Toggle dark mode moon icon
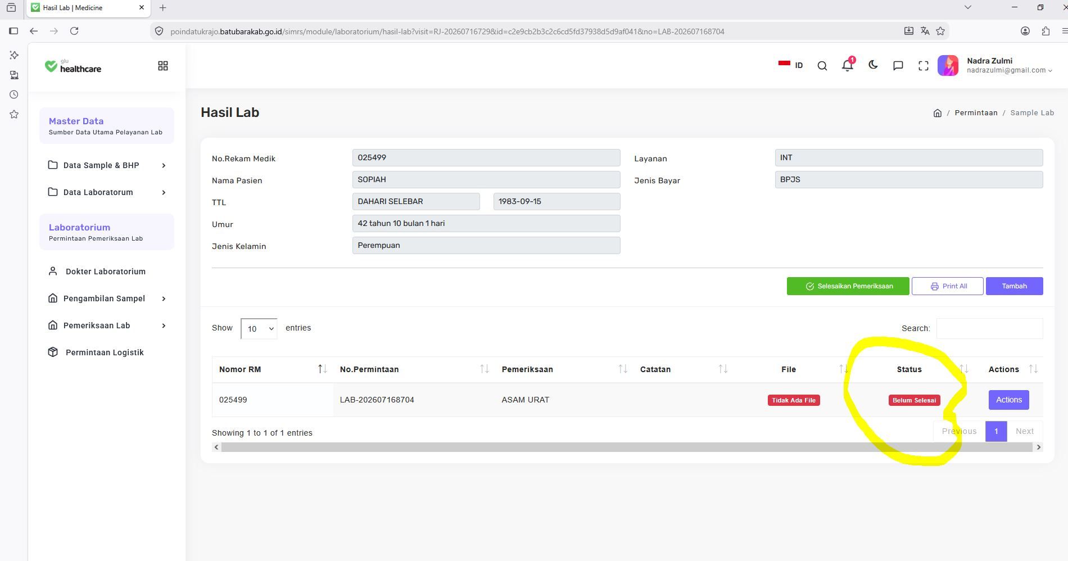Viewport: 1068px width, 561px height. coord(873,65)
